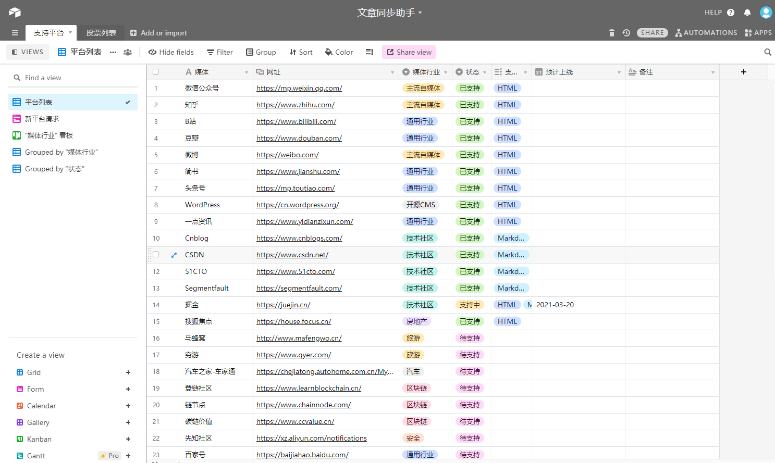Switch to the 投票列表 tab
The height and width of the screenshot is (463, 775).
click(x=101, y=33)
